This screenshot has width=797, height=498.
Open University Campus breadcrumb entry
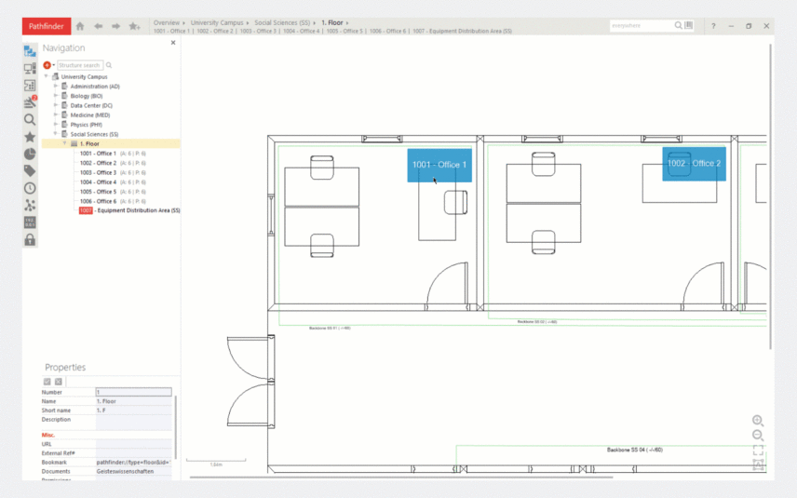217,23
